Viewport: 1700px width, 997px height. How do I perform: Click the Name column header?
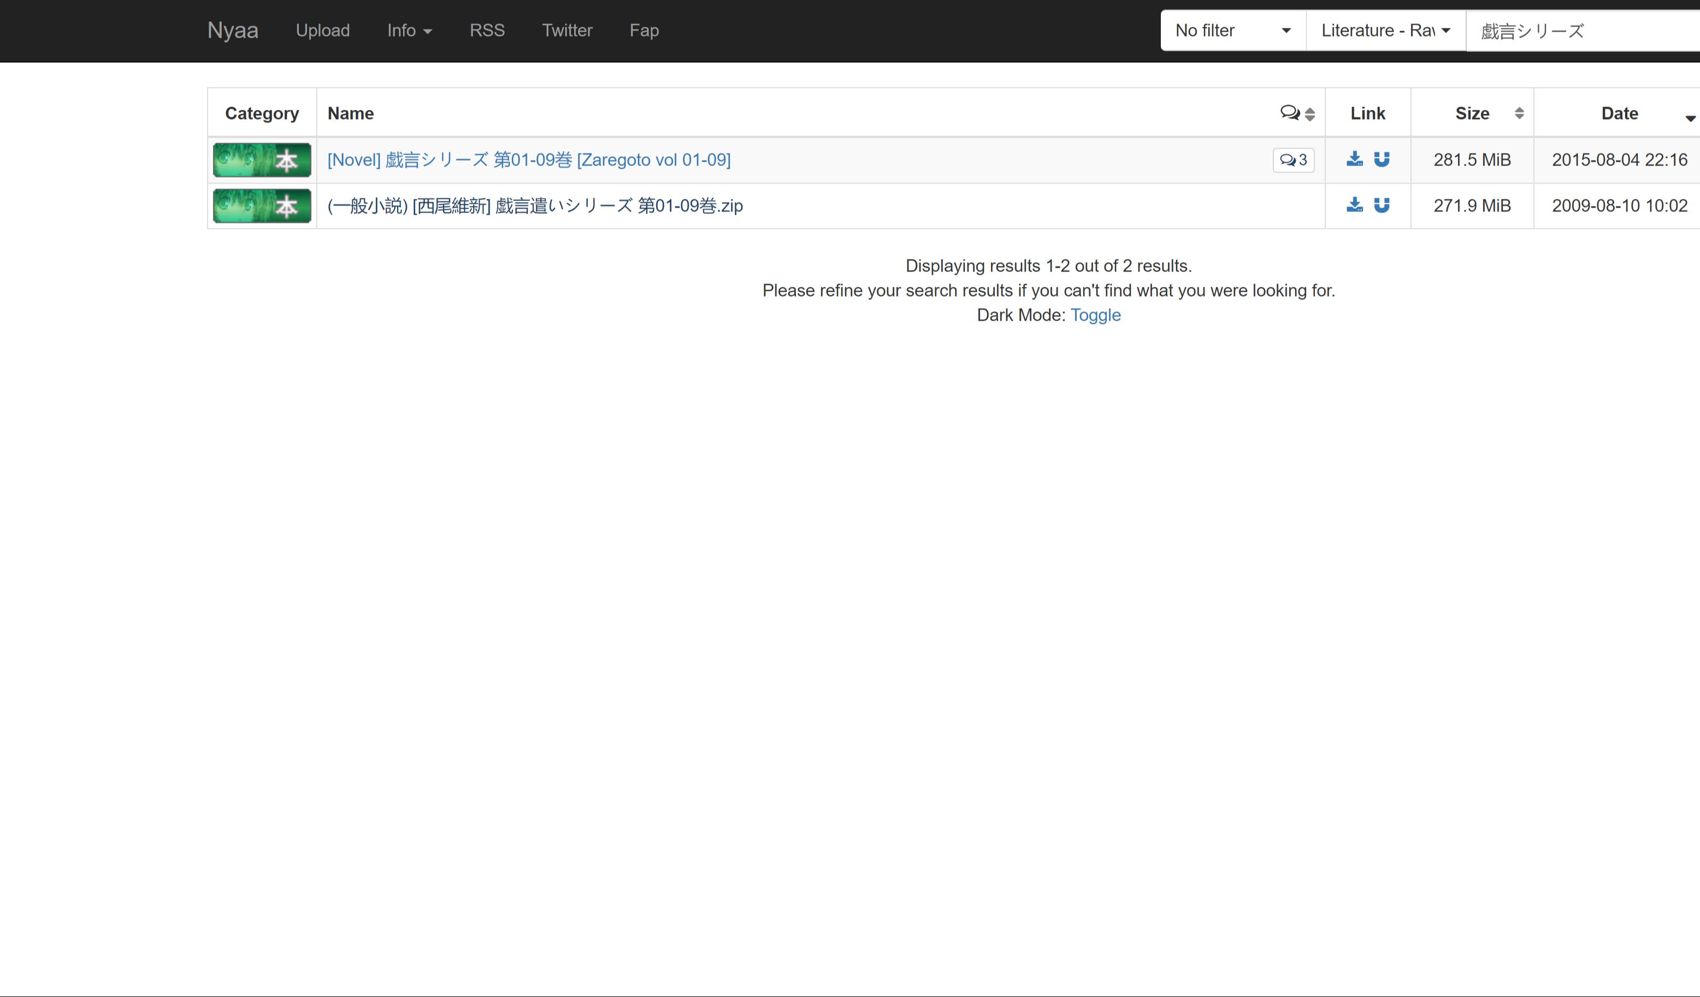[x=351, y=113]
